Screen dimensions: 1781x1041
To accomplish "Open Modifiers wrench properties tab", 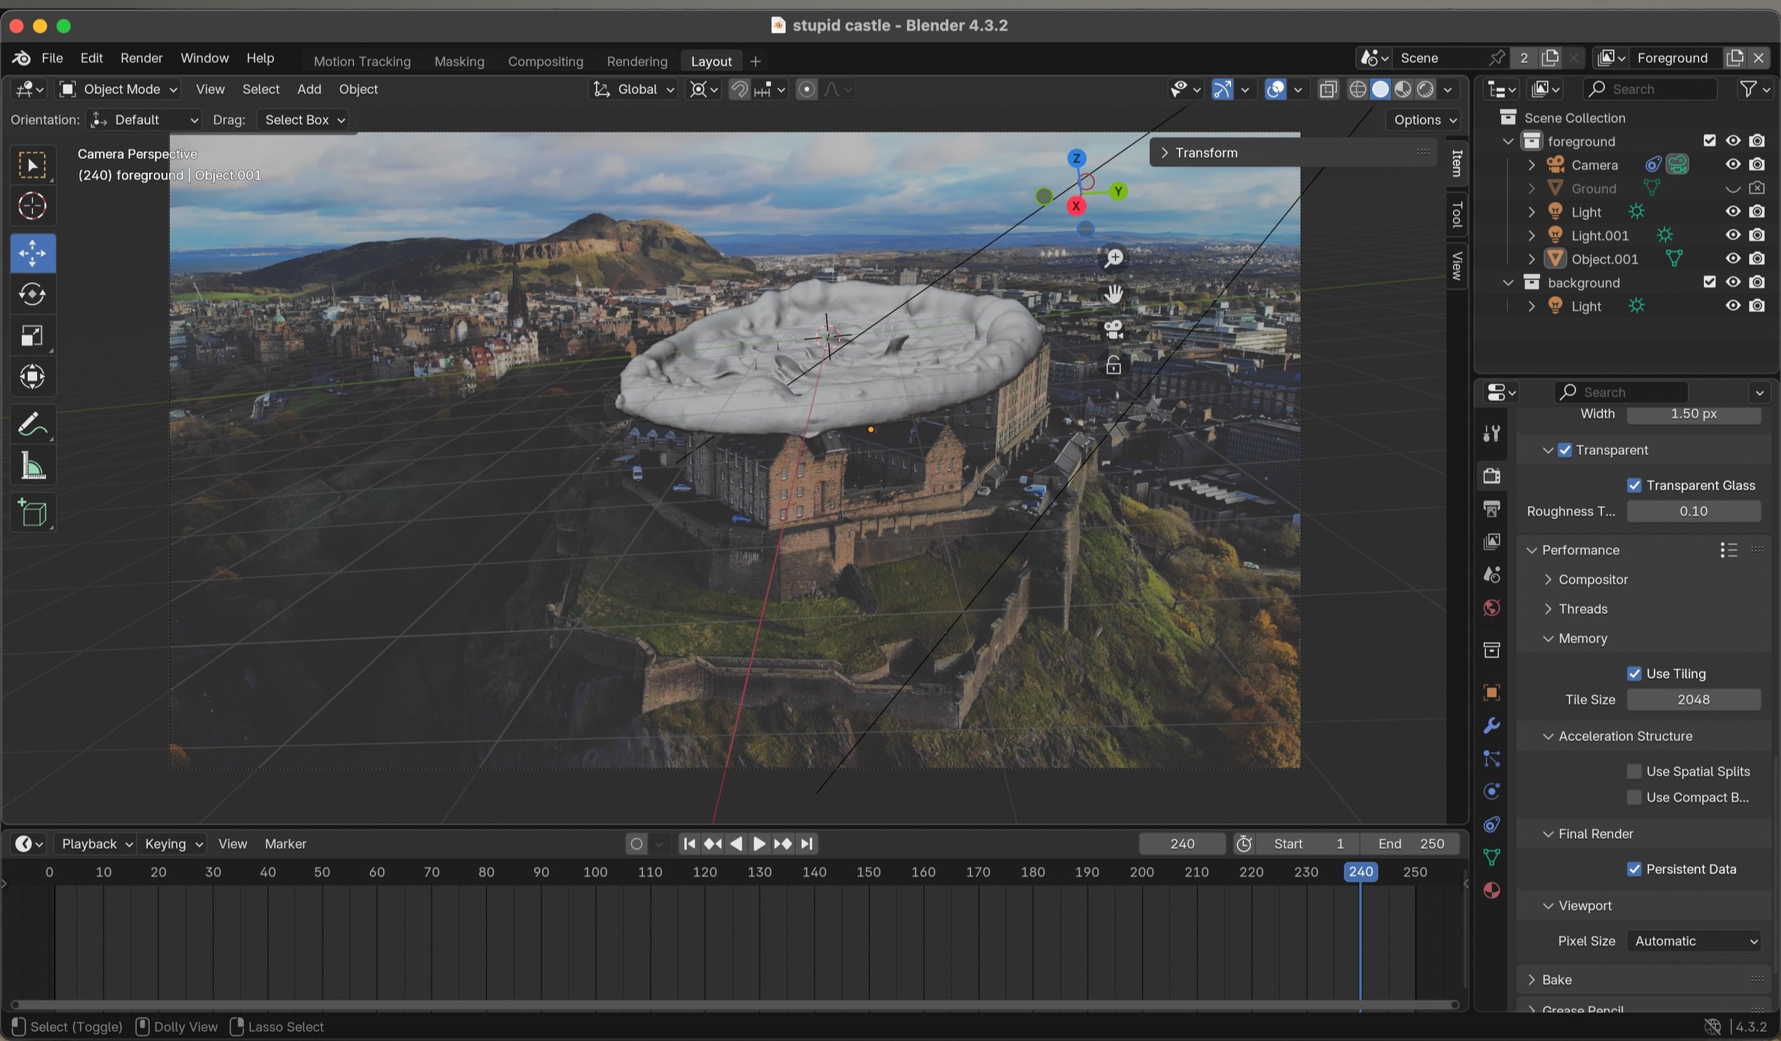I will (1492, 726).
